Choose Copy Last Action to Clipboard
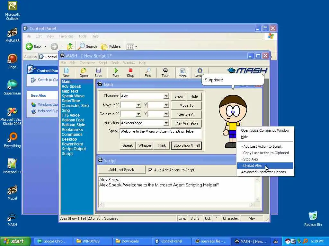 265,153
